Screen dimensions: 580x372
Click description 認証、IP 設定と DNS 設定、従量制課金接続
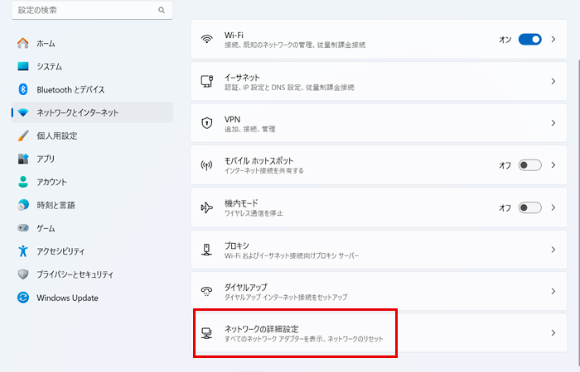click(289, 88)
